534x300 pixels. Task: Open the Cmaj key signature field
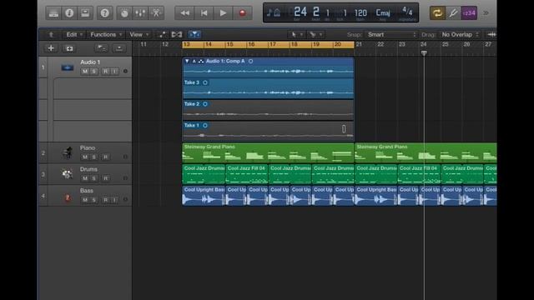tap(383, 13)
